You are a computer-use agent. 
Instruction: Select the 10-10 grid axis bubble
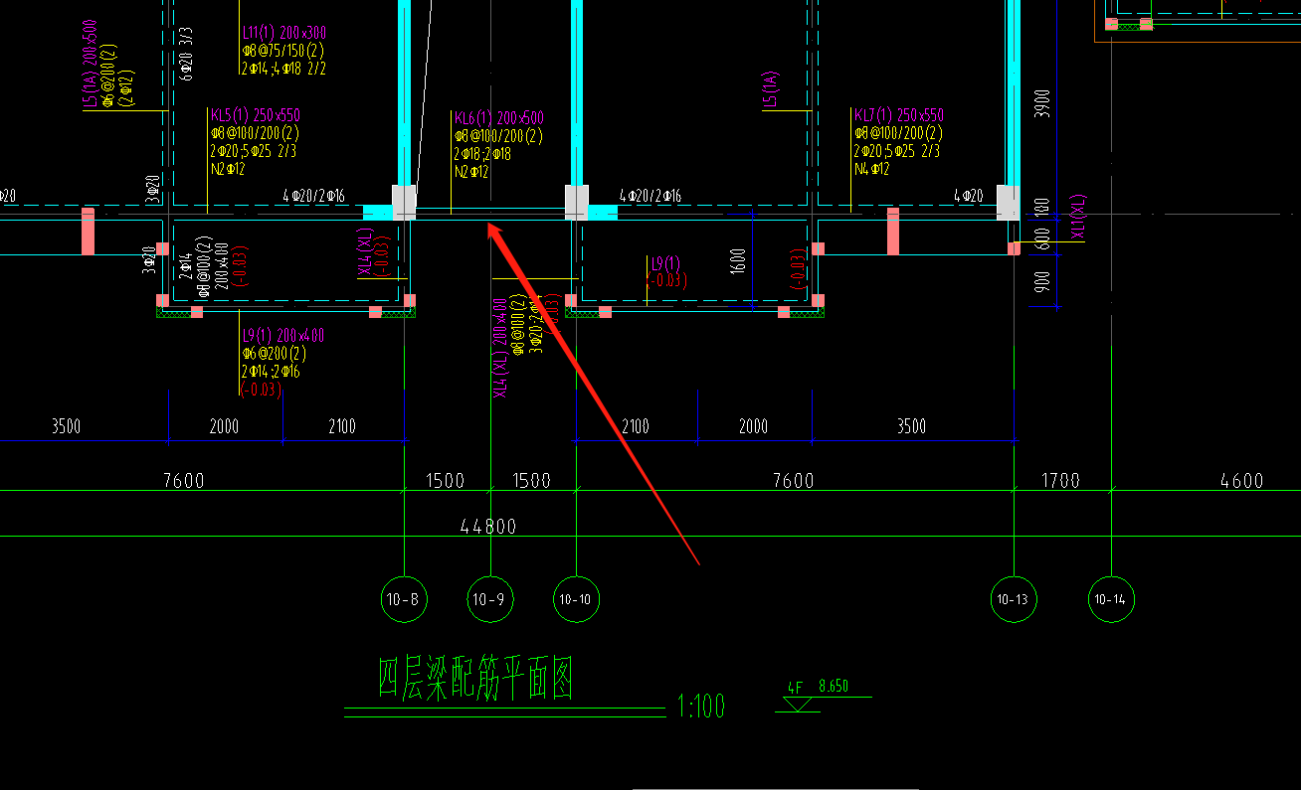[577, 599]
